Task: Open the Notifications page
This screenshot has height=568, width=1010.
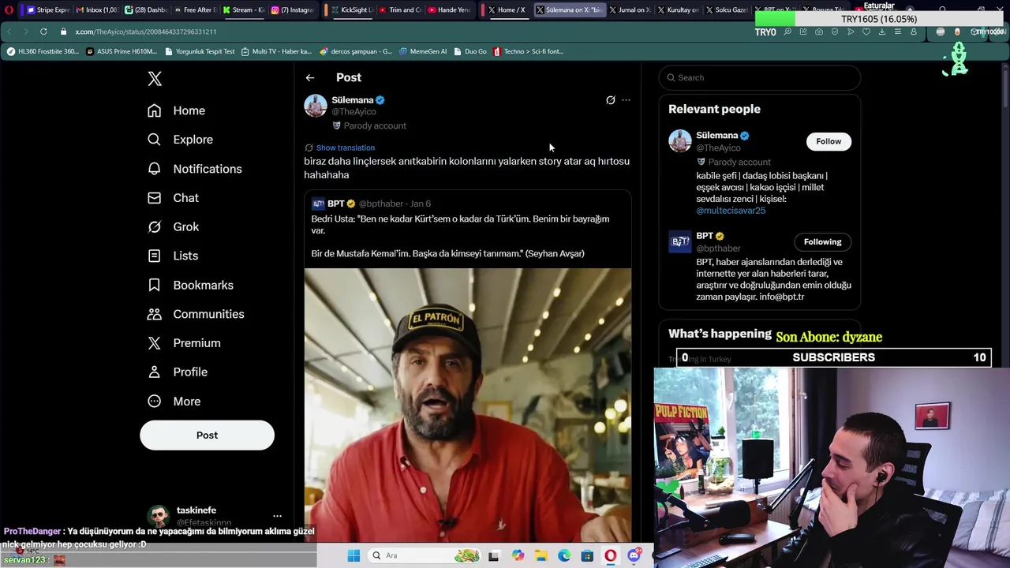Action: (x=195, y=169)
